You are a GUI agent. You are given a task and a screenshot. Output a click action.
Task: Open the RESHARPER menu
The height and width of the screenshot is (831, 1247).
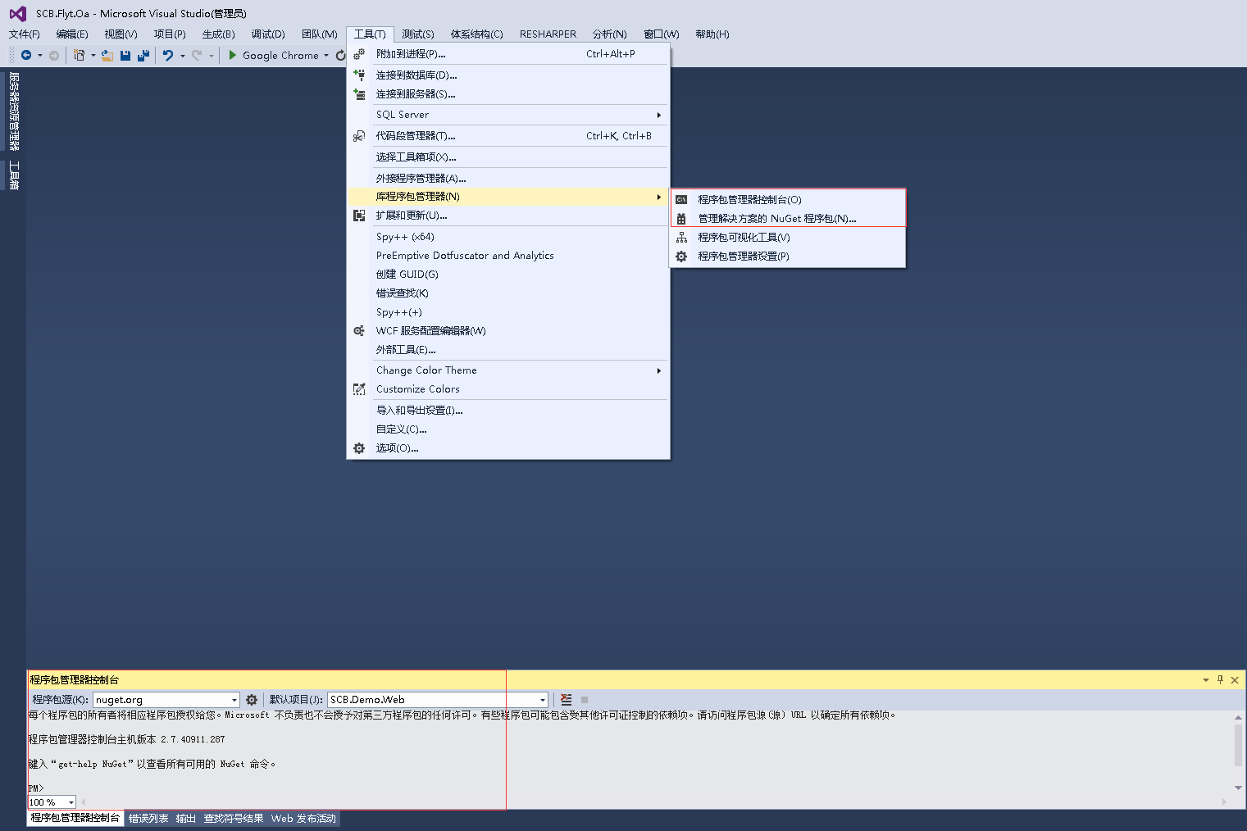pos(548,34)
